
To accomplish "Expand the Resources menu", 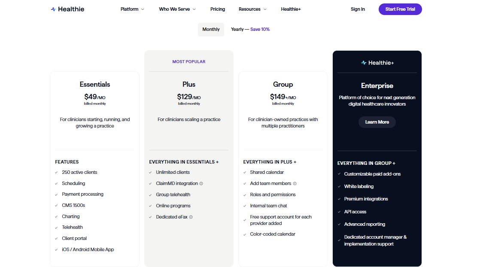I will point(252,9).
